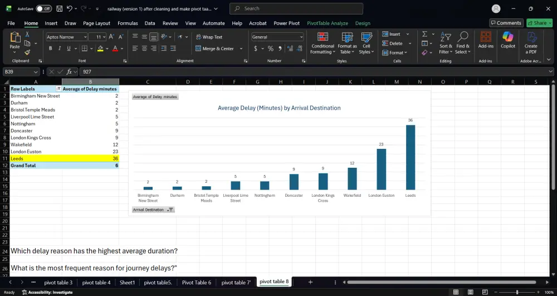Expand the Name Box dropdown next to B39
Screen dimensions: 557x296
(36, 72)
